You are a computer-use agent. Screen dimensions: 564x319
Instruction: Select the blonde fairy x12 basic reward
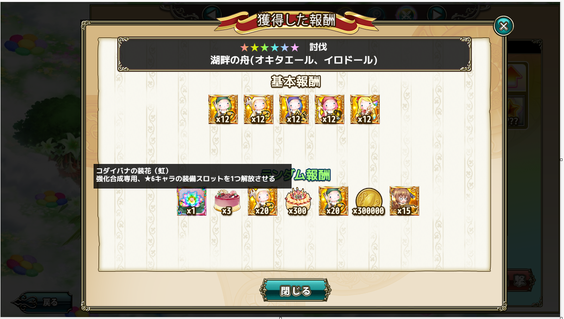tap(258, 109)
